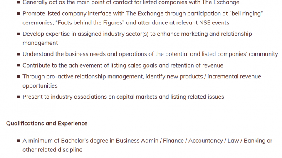Viewport: 282px width, 158px height.
Task: Click the bullet marker before 'A minimum of Bachelor's'
Action: (18, 141)
